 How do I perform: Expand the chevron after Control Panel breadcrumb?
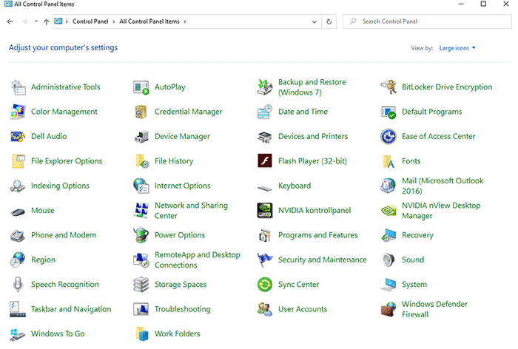click(x=114, y=21)
